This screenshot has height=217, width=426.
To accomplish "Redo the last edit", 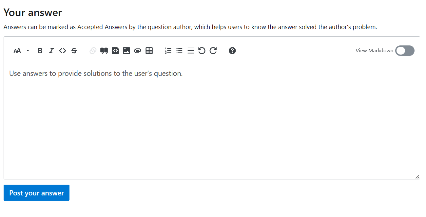I will (x=213, y=51).
